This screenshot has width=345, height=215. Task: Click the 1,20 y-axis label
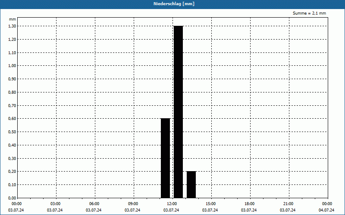click(x=12, y=40)
